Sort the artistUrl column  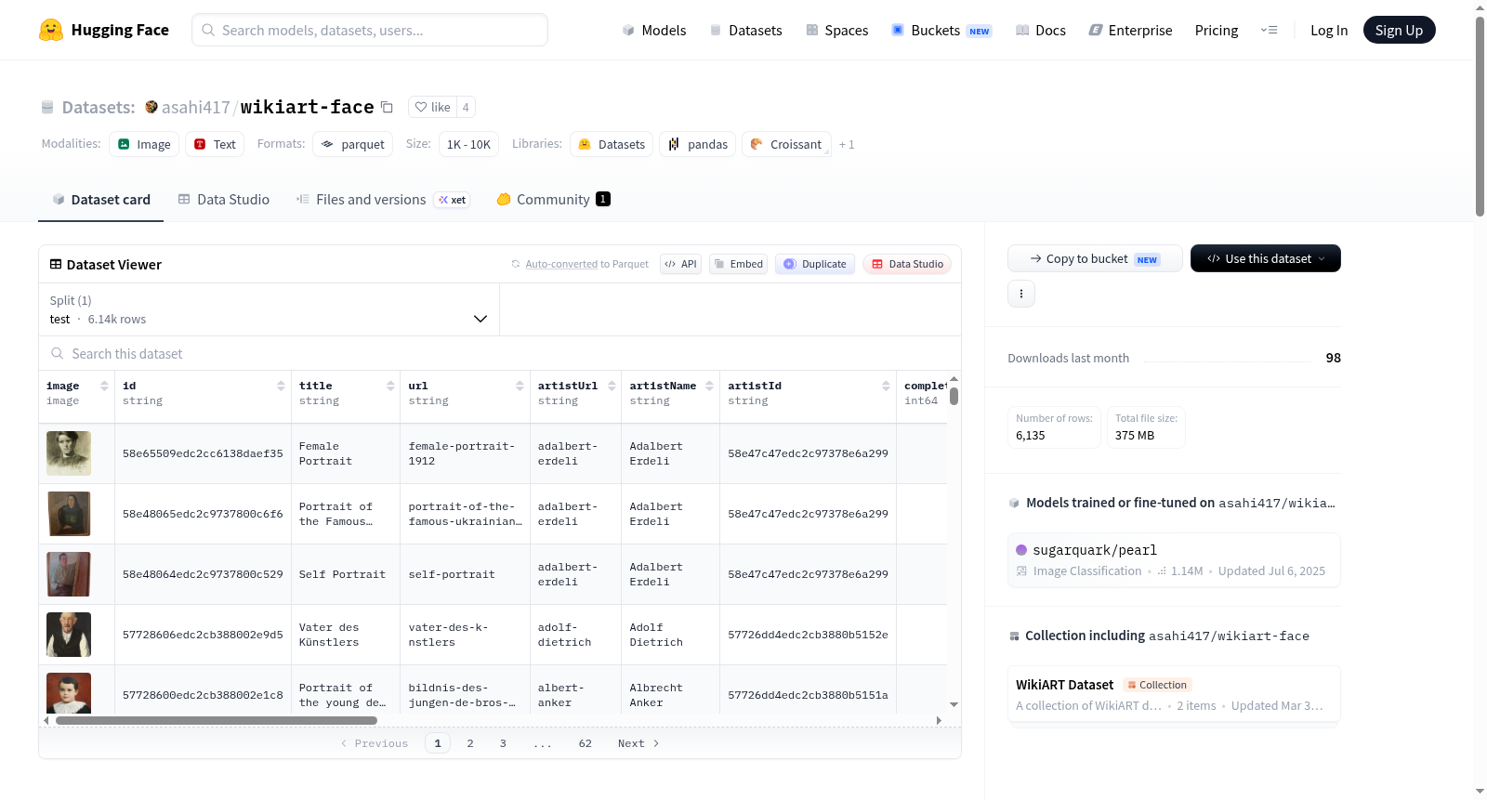click(612, 386)
